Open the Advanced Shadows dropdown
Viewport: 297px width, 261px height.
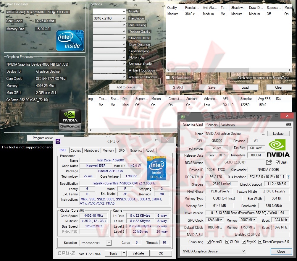[109, 77]
